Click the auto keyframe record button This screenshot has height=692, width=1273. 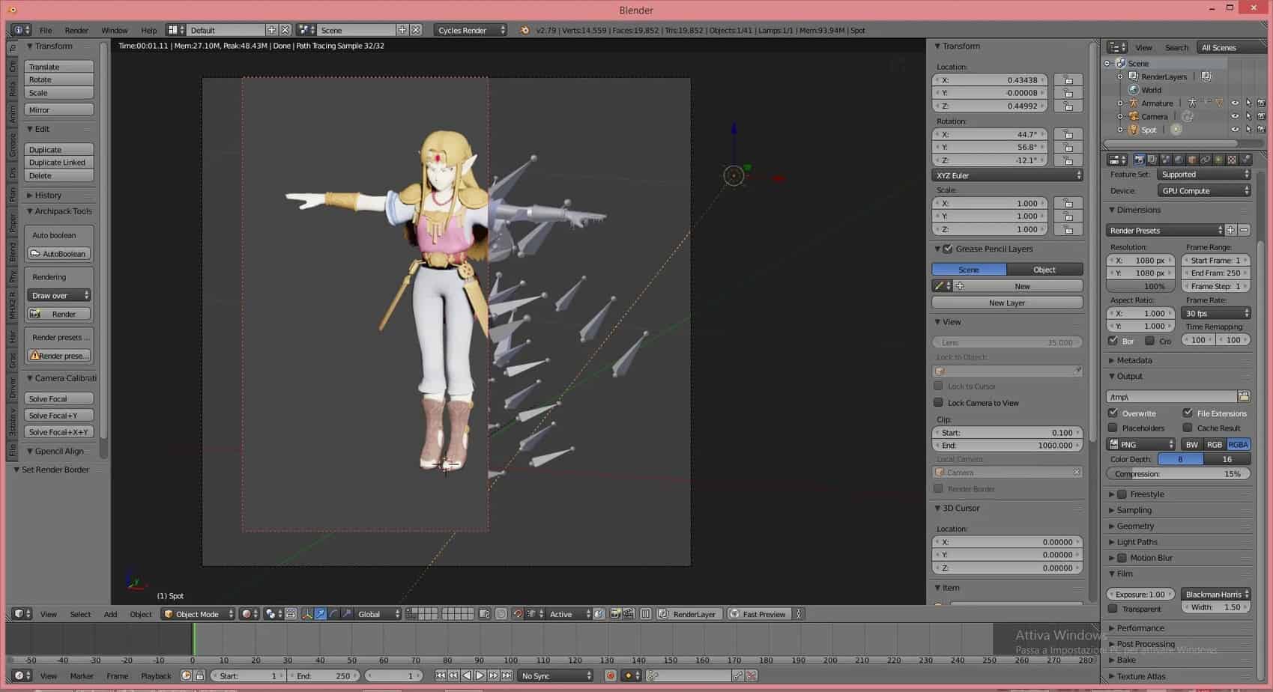611,676
